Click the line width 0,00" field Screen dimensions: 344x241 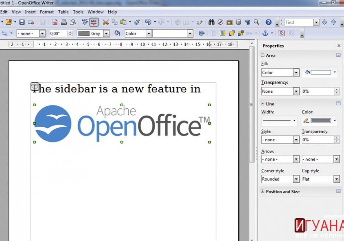click(58, 33)
